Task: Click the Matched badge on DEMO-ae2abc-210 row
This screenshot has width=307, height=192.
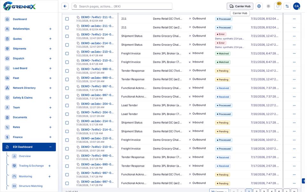Action: click(x=223, y=53)
